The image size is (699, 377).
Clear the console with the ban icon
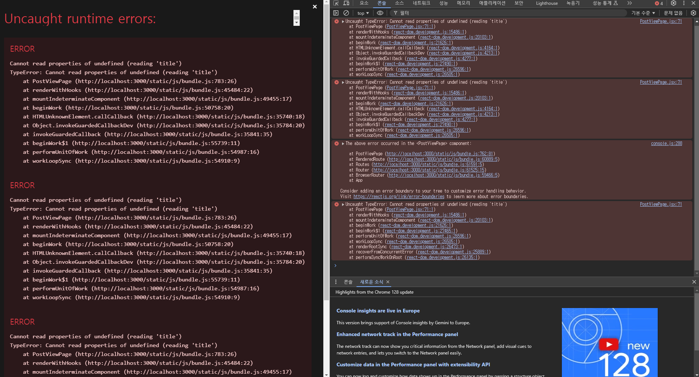point(346,13)
